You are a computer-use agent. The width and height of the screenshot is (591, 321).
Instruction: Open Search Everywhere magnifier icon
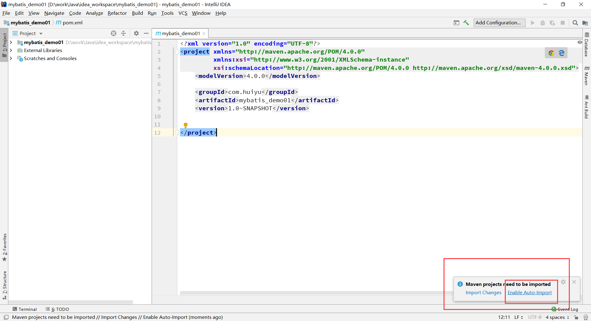[575, 23]
